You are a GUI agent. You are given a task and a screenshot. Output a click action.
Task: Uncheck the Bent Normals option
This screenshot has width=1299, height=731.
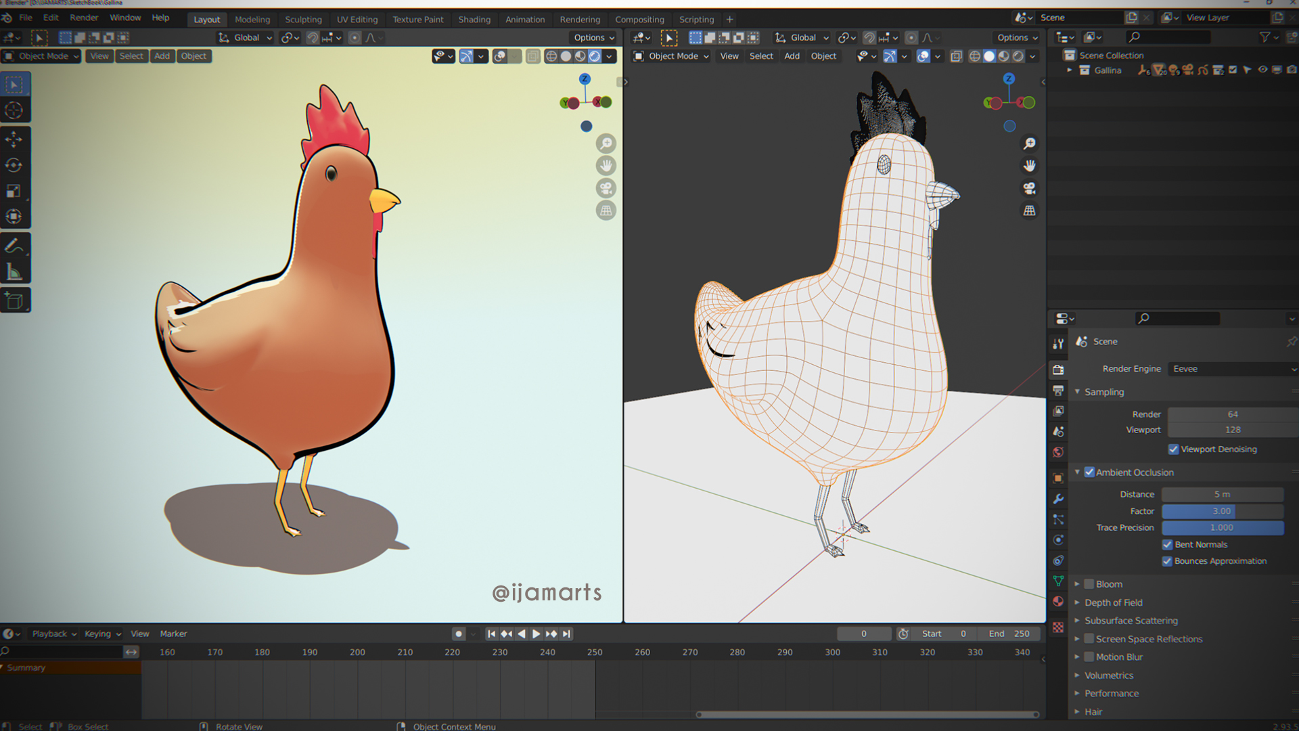tap(1167, 545)
